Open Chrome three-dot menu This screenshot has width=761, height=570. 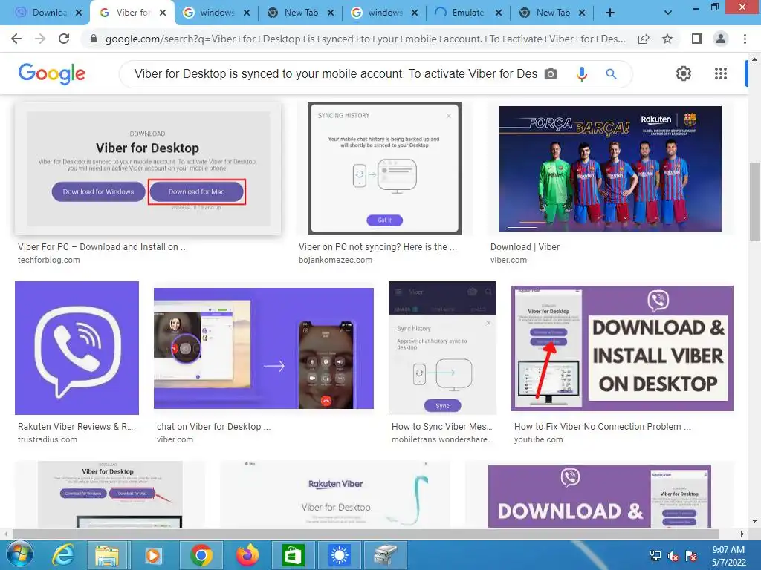tap(745, 39)
